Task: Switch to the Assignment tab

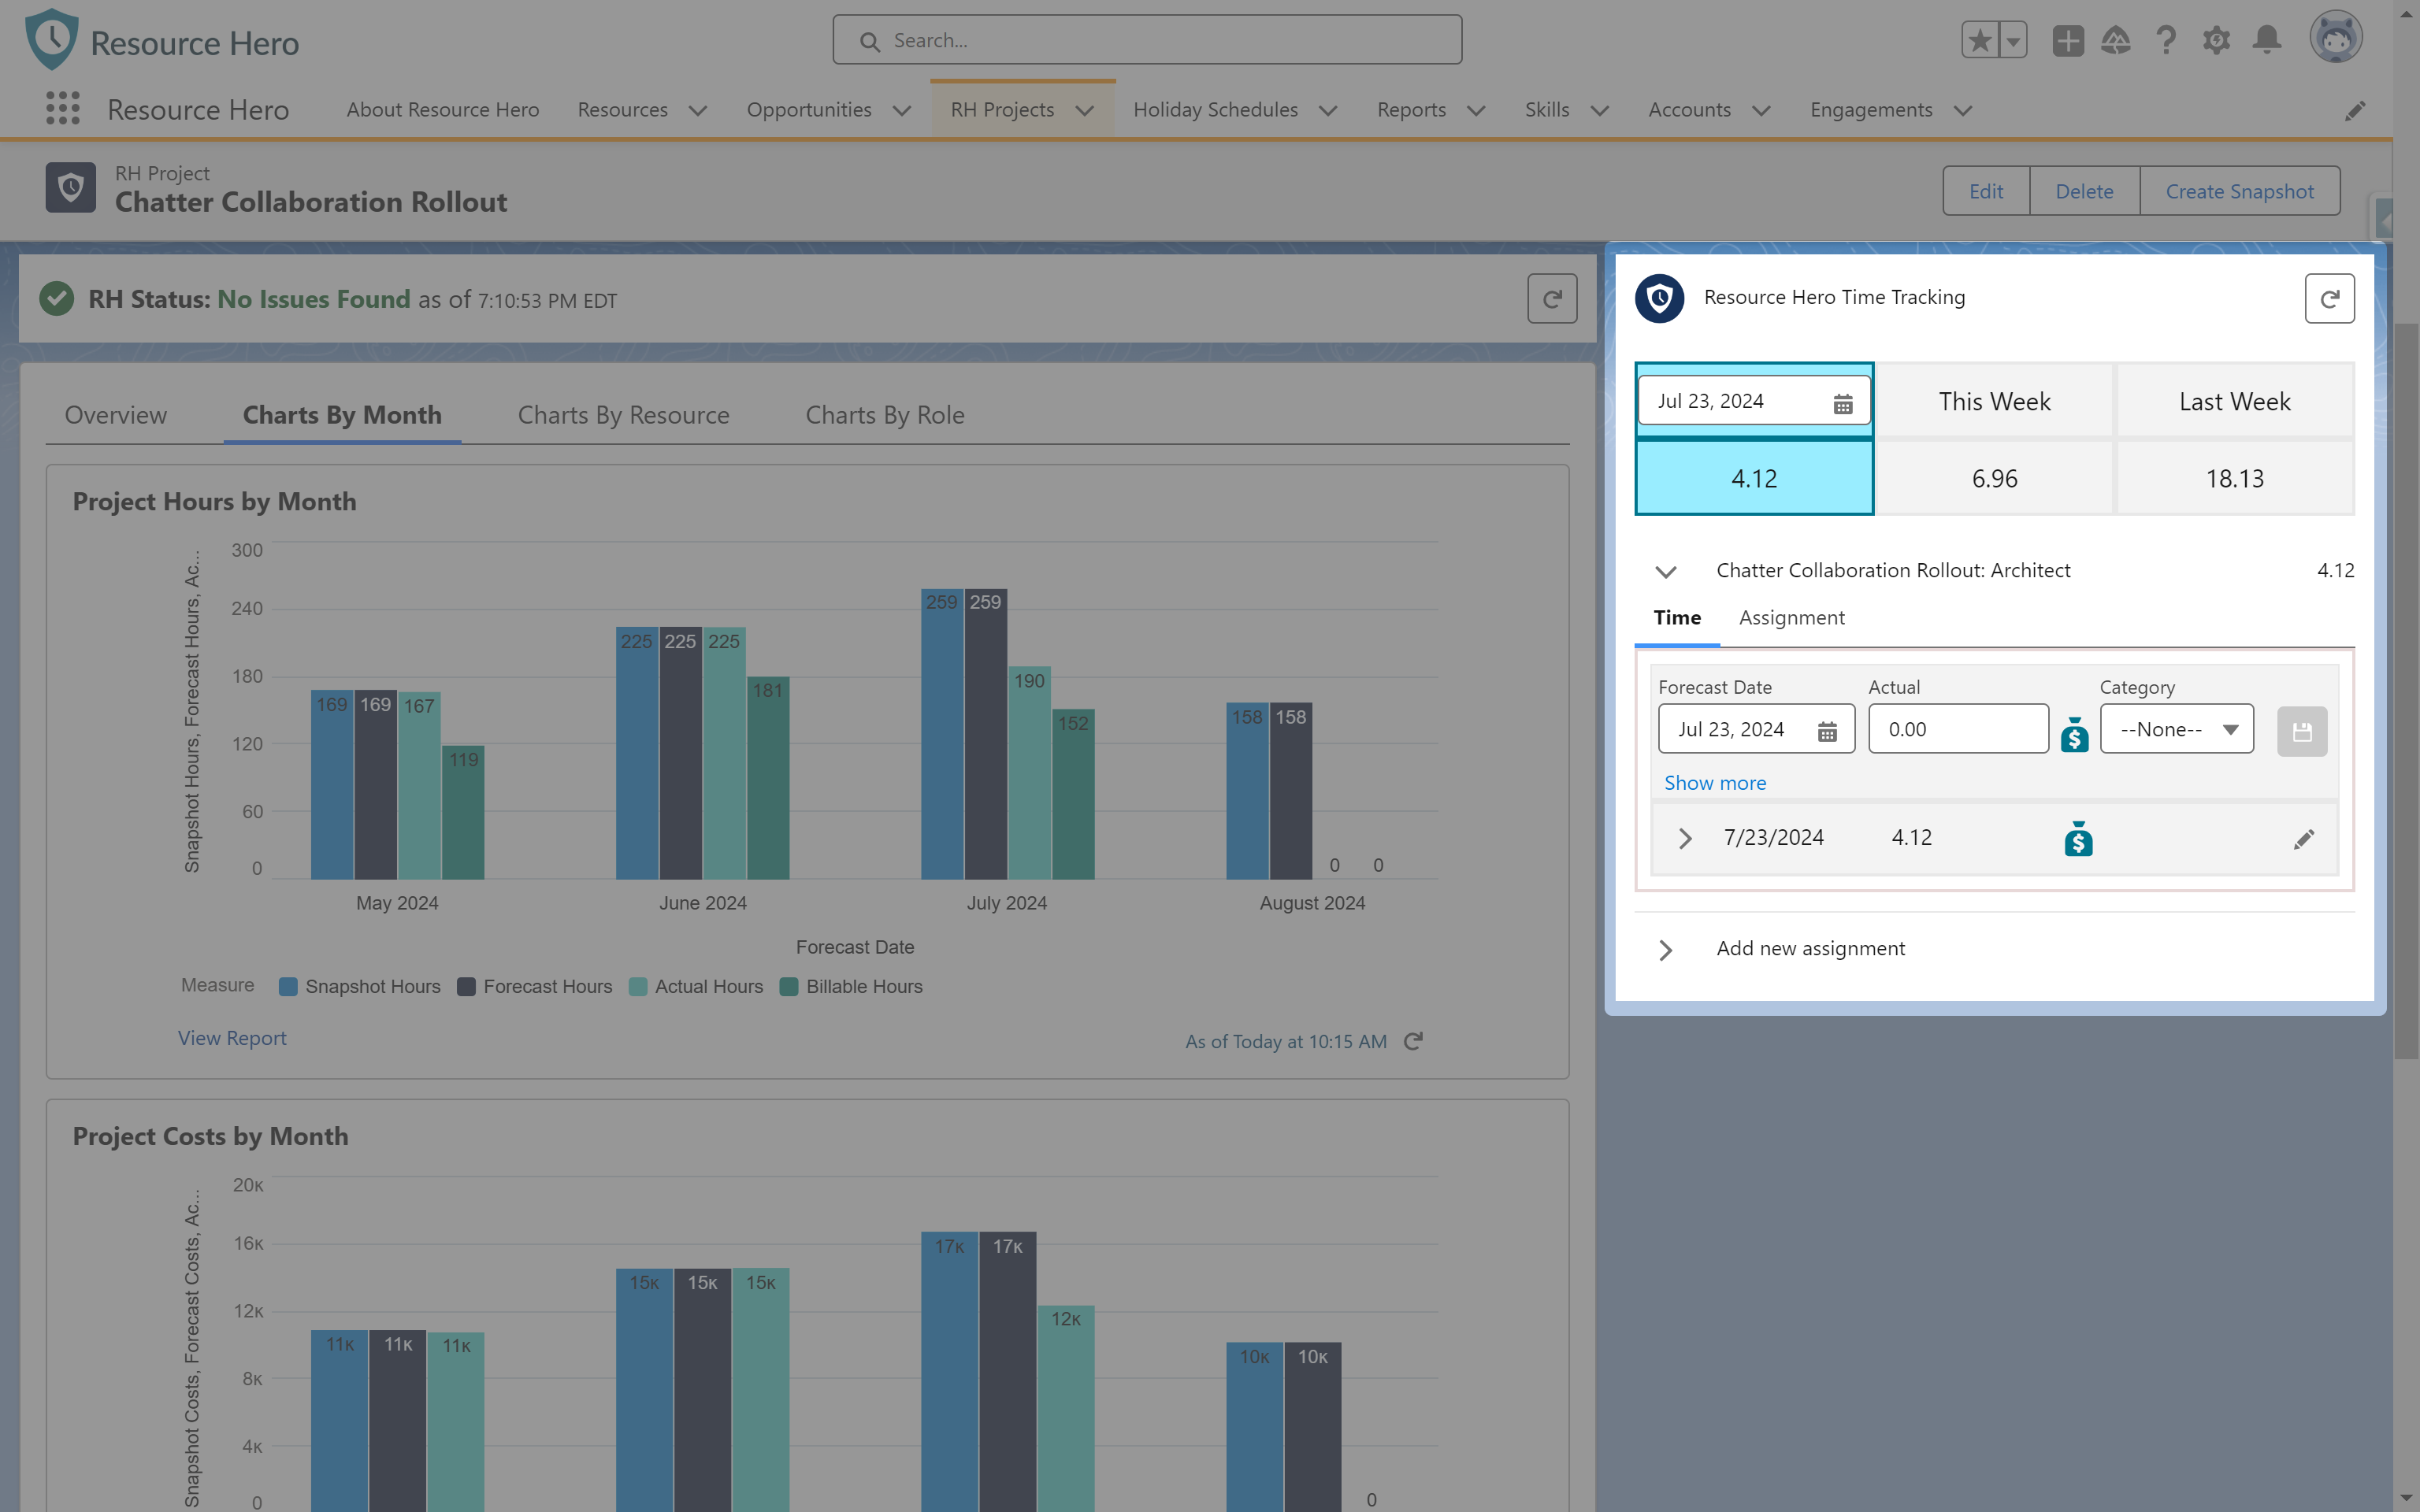Action: (x=1791, y=618)
